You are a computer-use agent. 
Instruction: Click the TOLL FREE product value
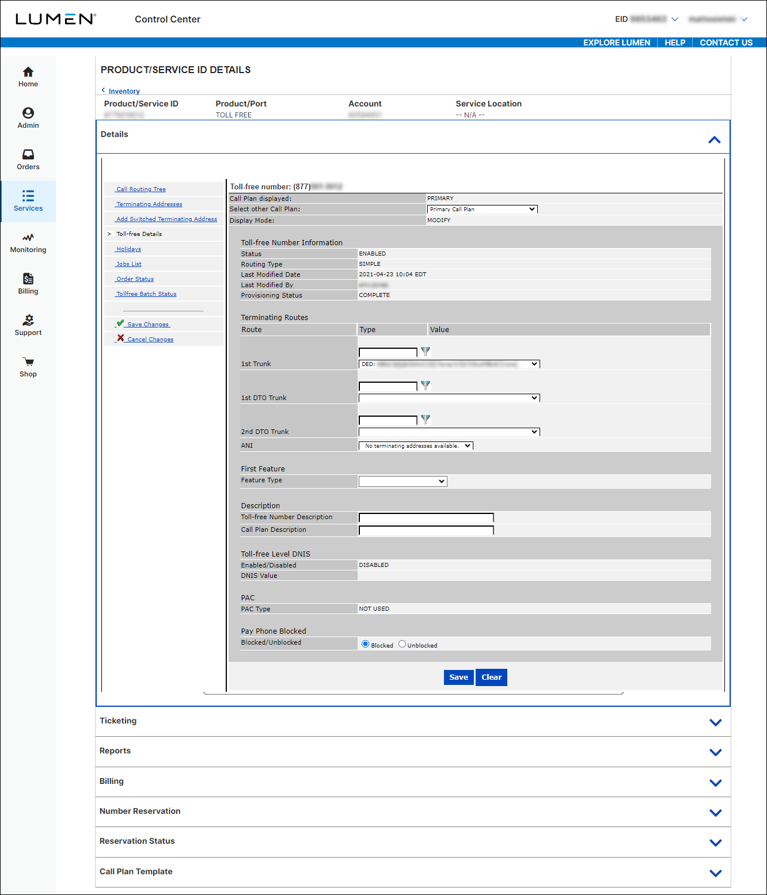234,115
